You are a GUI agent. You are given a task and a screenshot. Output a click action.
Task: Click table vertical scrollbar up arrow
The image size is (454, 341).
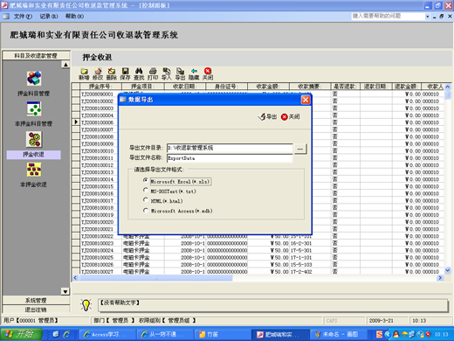pos(448,87)
